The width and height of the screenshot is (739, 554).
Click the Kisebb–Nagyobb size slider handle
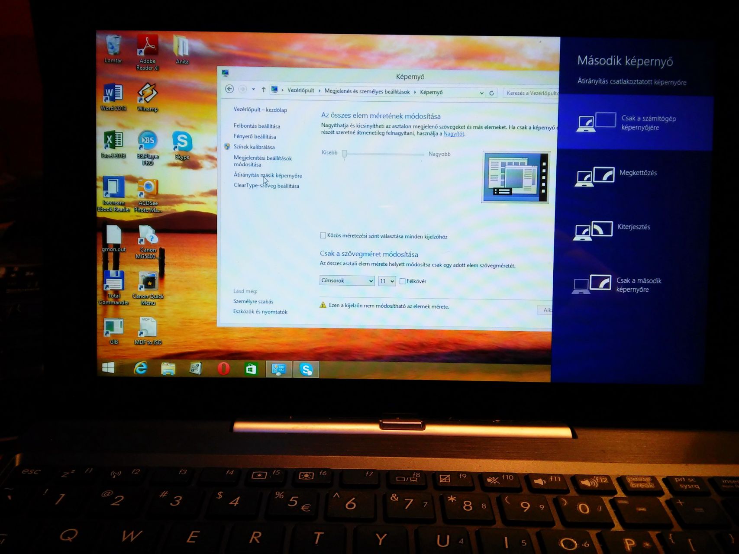pyautogui.click(x=345, y=154)
